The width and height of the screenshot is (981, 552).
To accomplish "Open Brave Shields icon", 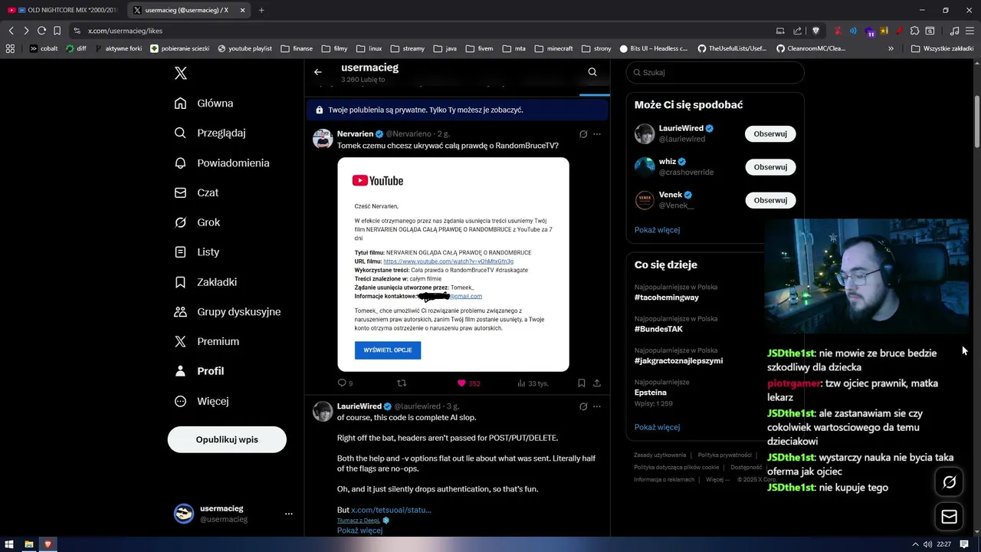I will pyautogui.click(x=815, y=31).
